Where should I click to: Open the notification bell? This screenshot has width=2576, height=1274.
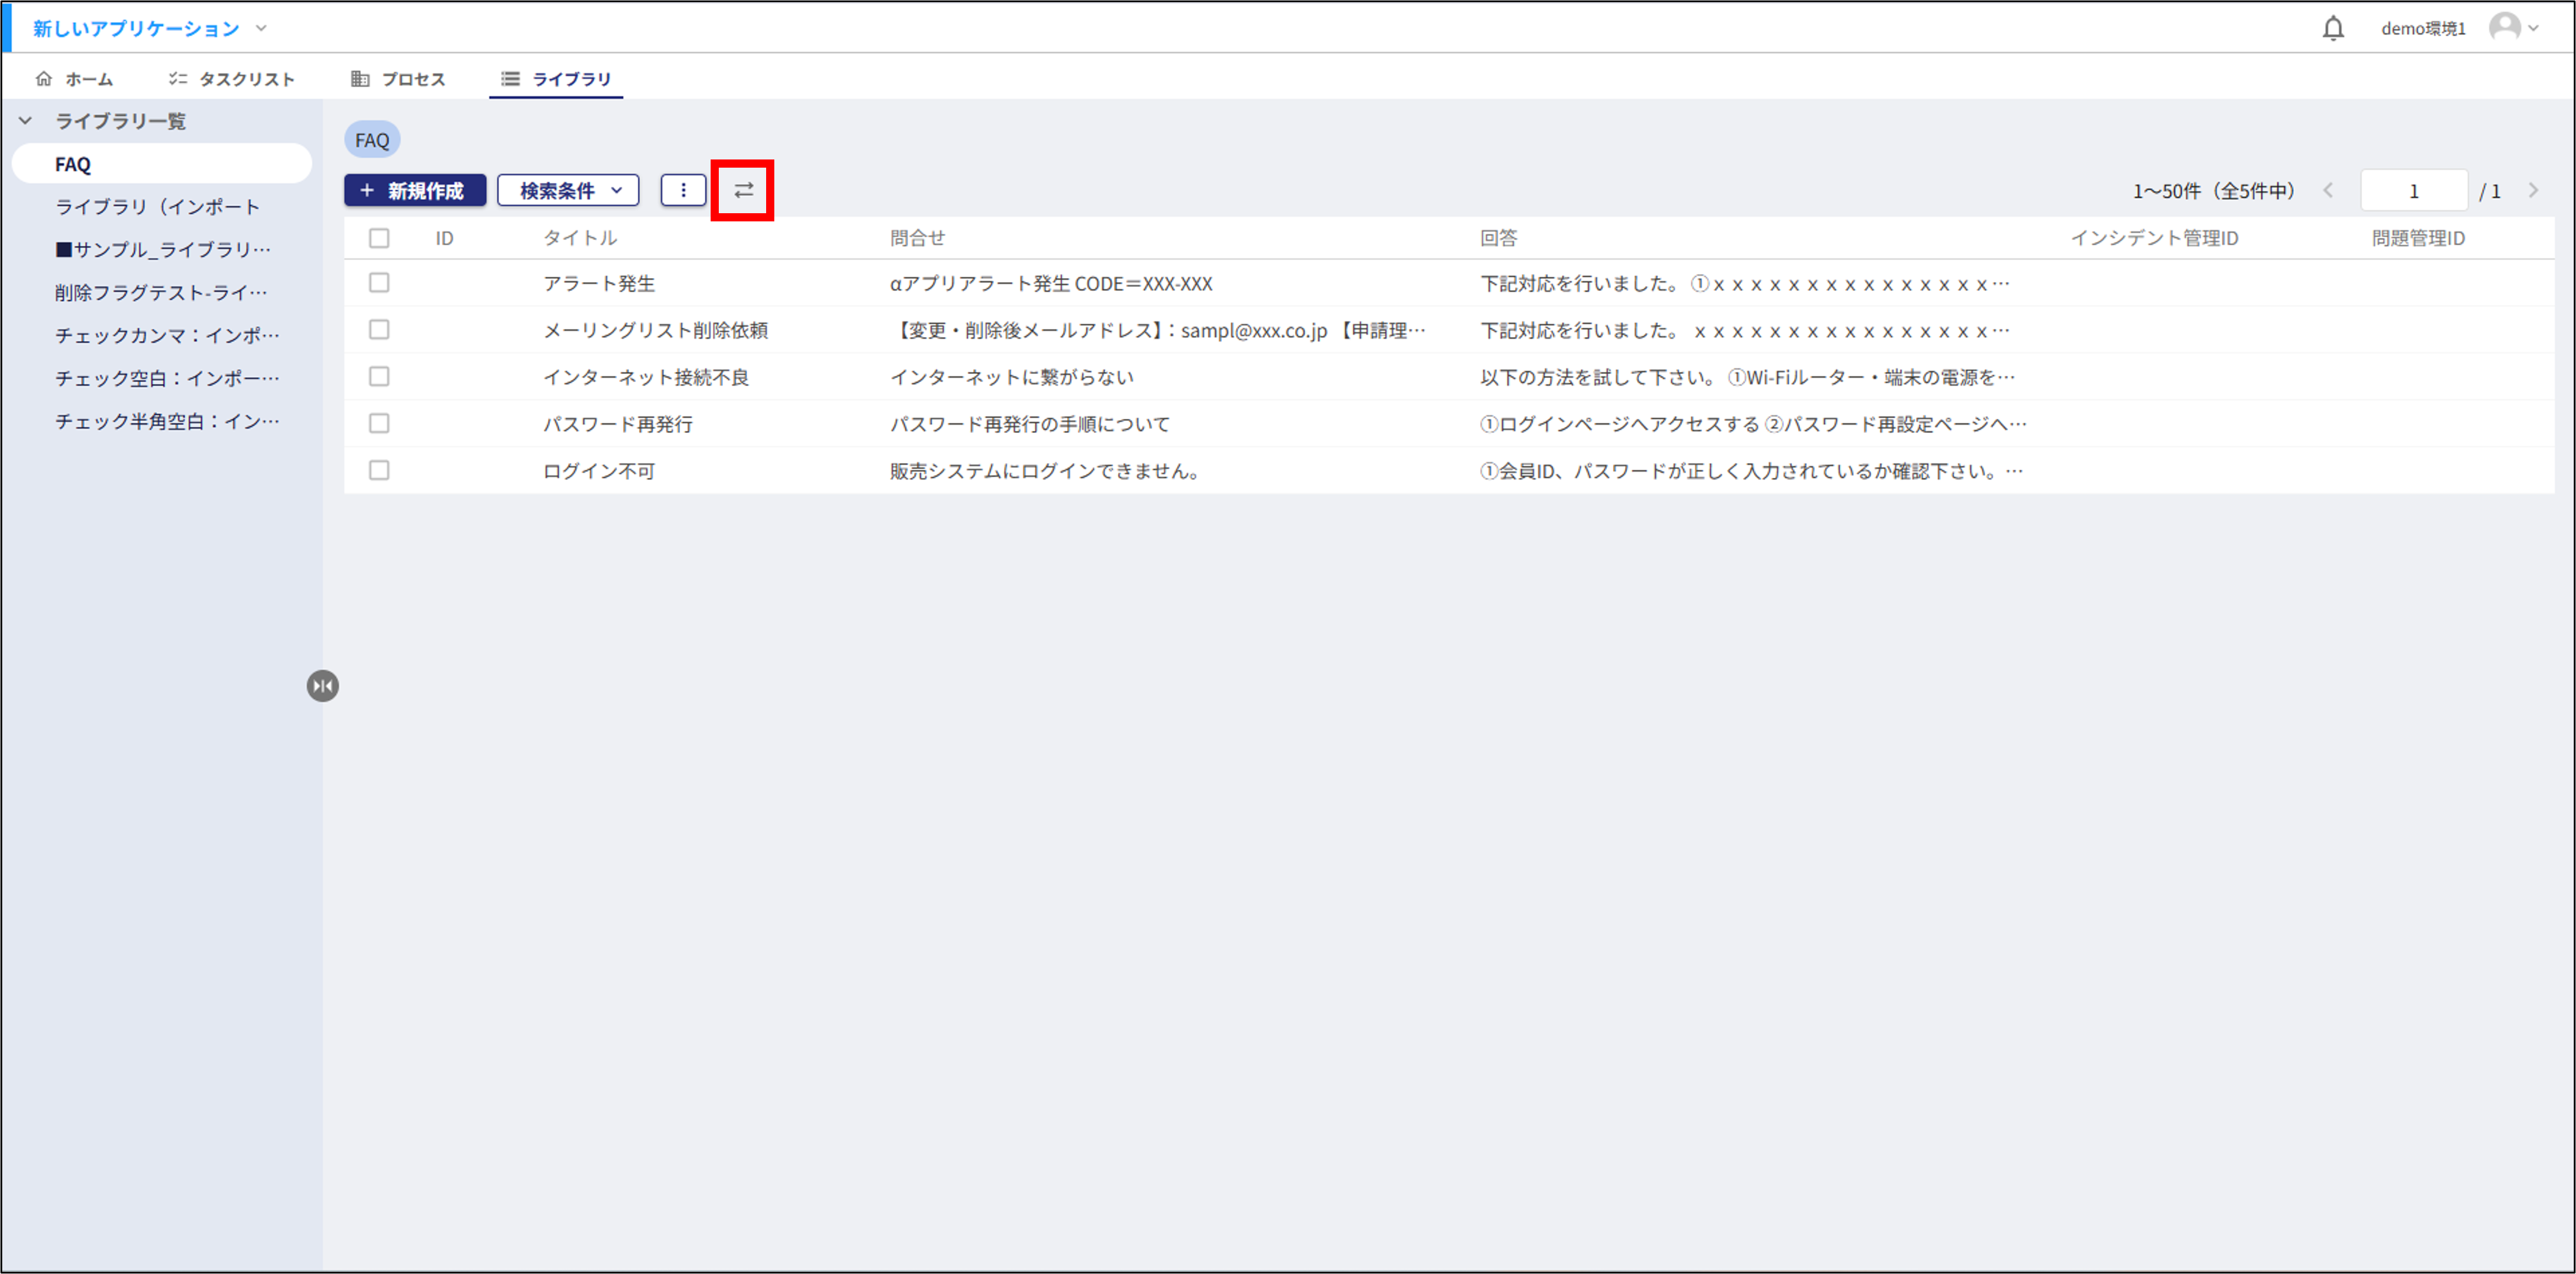point(2334,27)
